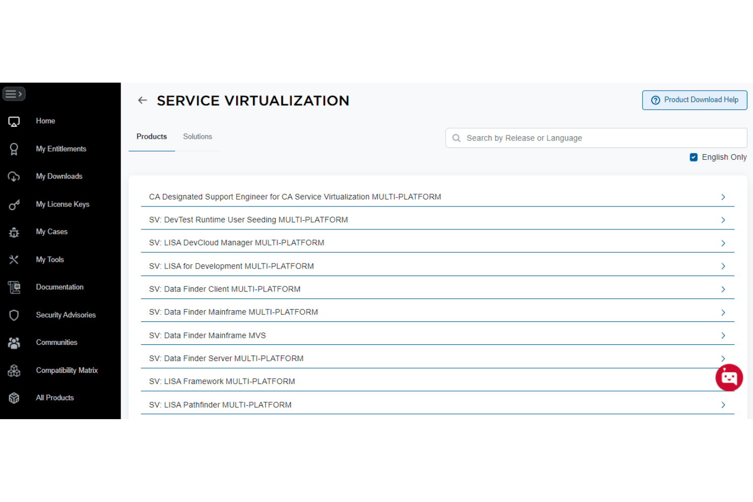This screenshot has width=753, height=502.
Task: Collapse the sidebar with the hamburger icon
Action: tap(14, 94)
